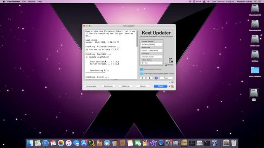Click 'Checking AppleALC ...' log line
Image resolution: width=264 pixels, height=148 pixels.
pos(98,54)
